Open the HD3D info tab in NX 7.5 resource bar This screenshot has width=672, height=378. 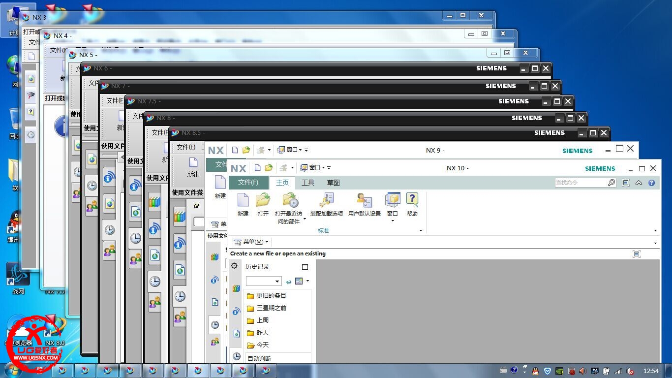point(135,186)
